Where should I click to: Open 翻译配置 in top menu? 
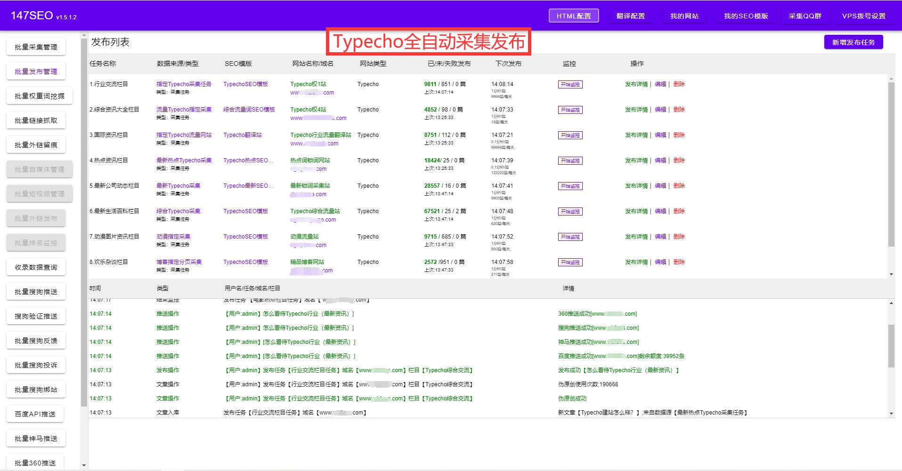(631, 16)
